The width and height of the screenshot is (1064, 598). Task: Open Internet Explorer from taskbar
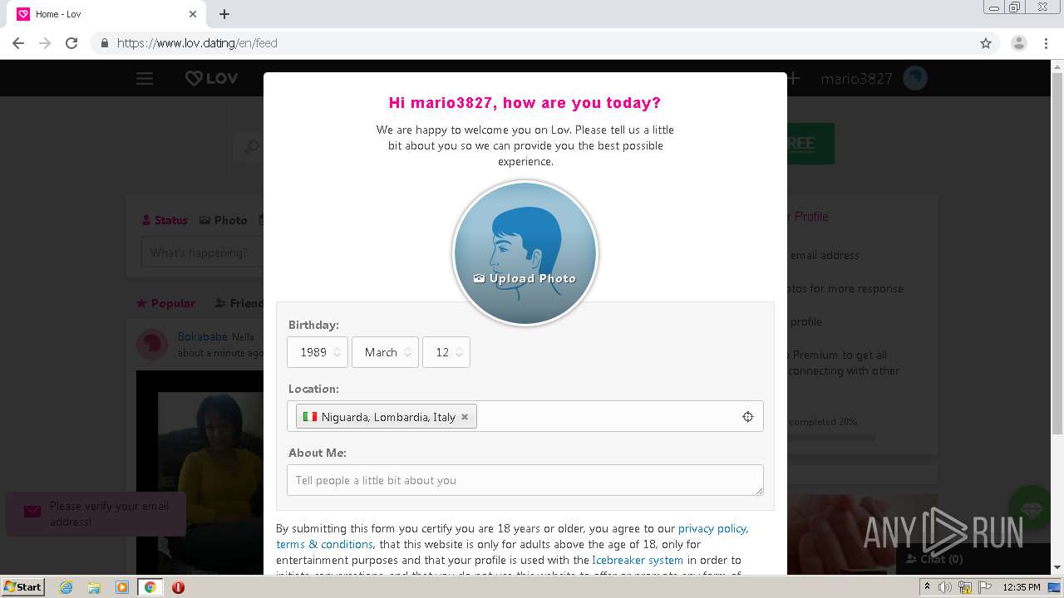point(66,587)
